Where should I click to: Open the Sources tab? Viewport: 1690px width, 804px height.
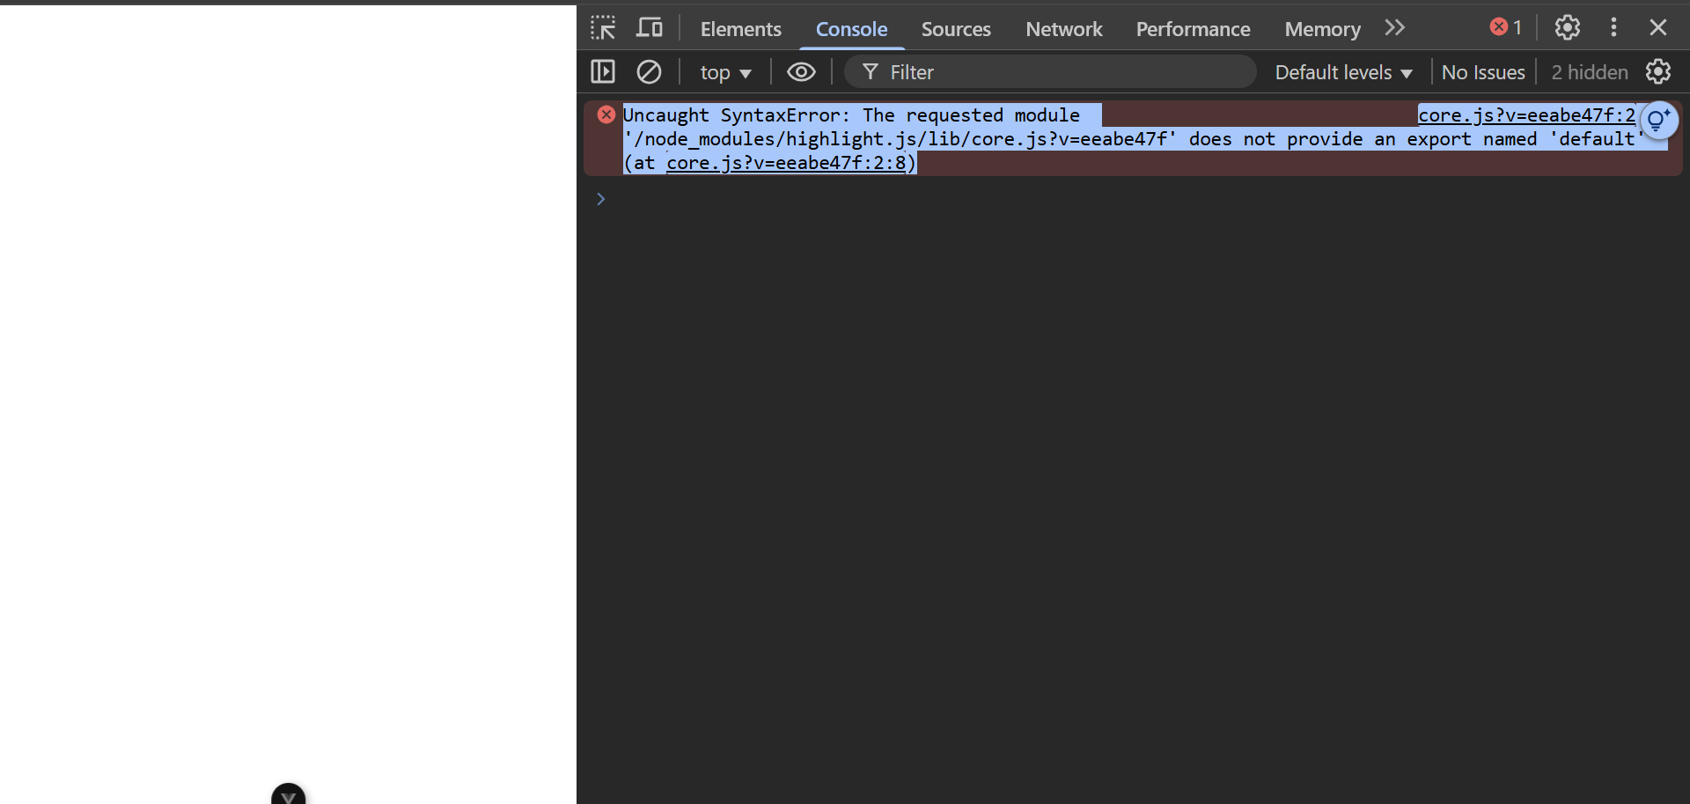956,29
